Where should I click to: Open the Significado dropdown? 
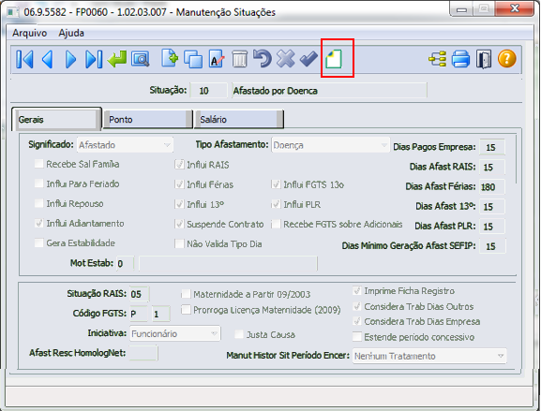[125, 145]
